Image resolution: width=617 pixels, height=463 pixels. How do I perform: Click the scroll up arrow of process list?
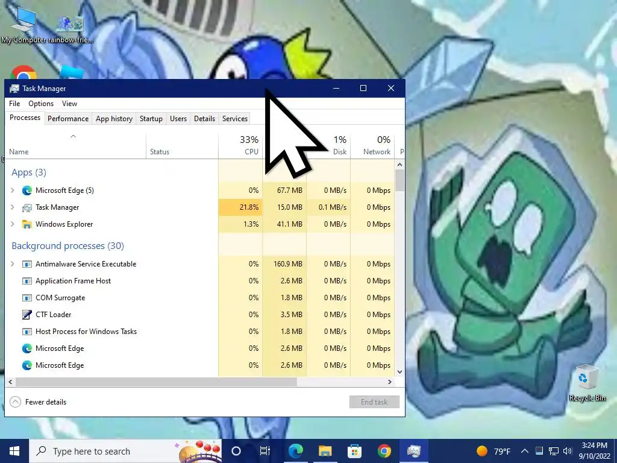coord(400,165)
